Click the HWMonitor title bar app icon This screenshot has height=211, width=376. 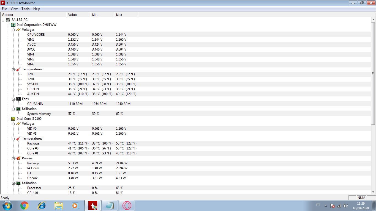[3, 3]
